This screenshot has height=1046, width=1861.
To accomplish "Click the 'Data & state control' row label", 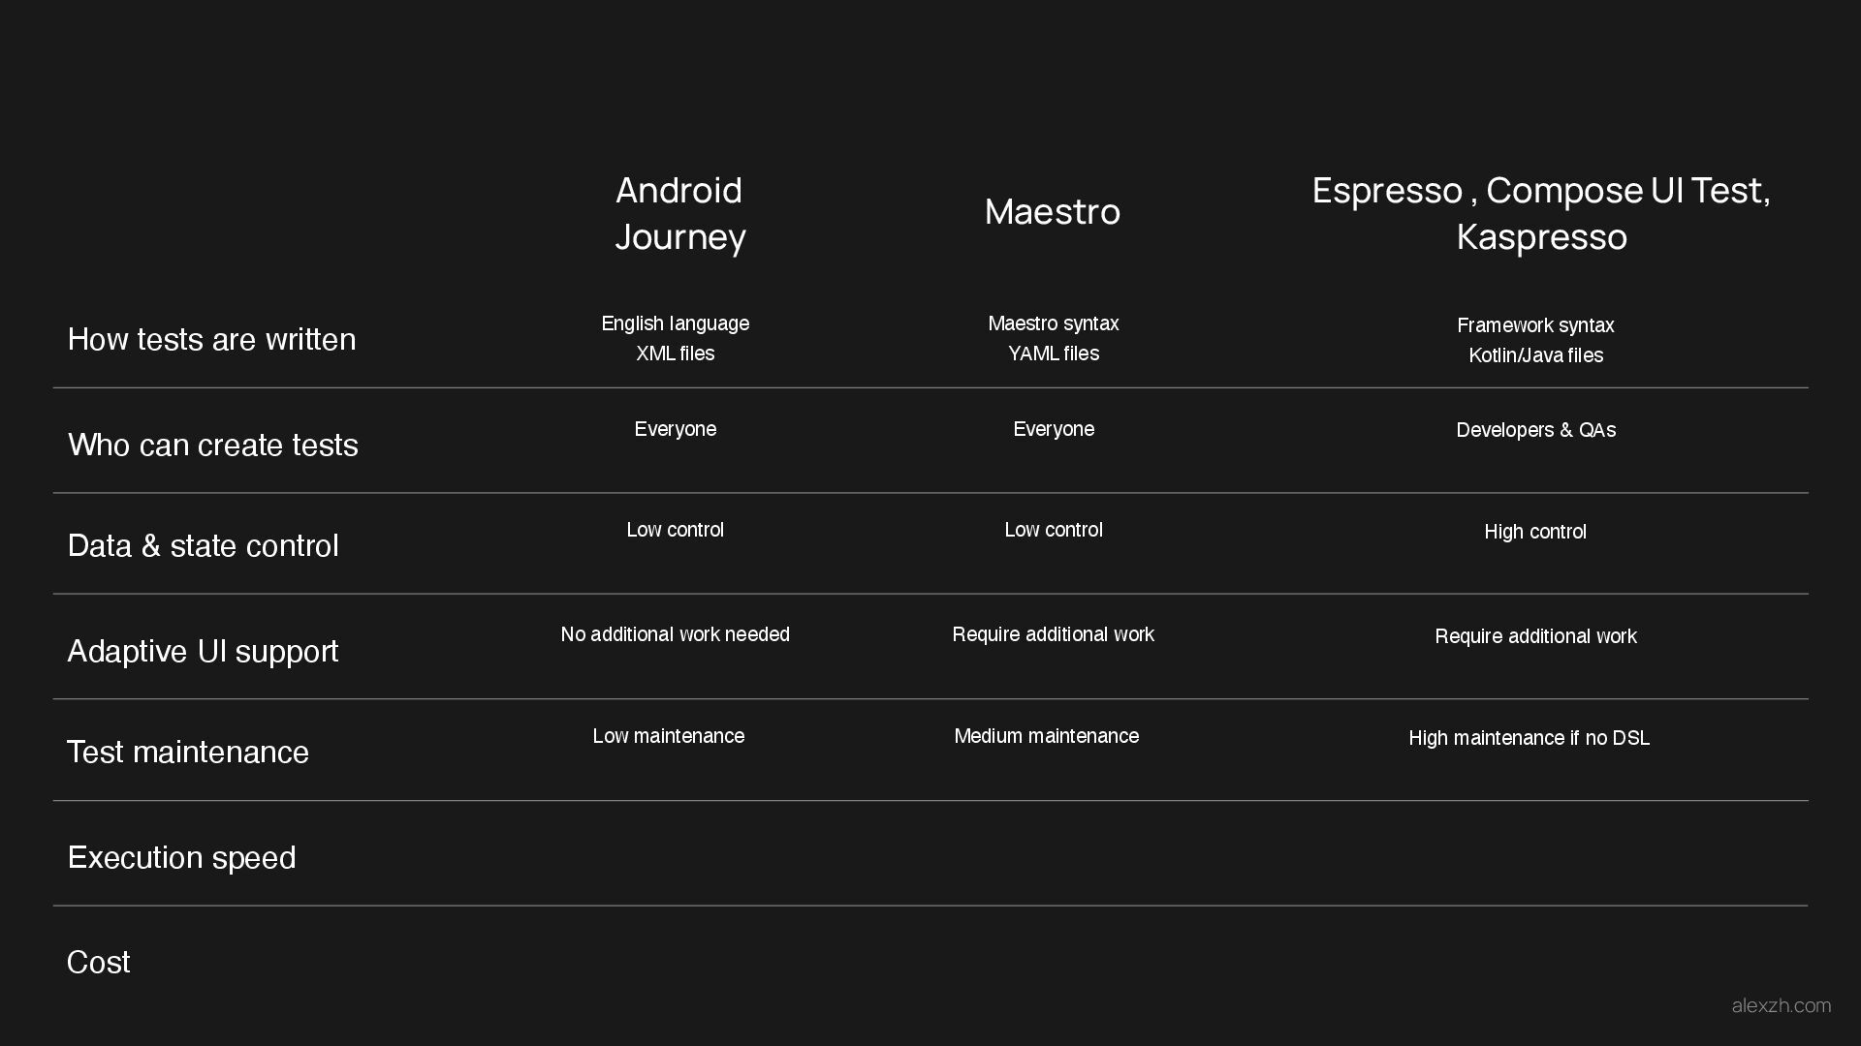I will point(203,545).
